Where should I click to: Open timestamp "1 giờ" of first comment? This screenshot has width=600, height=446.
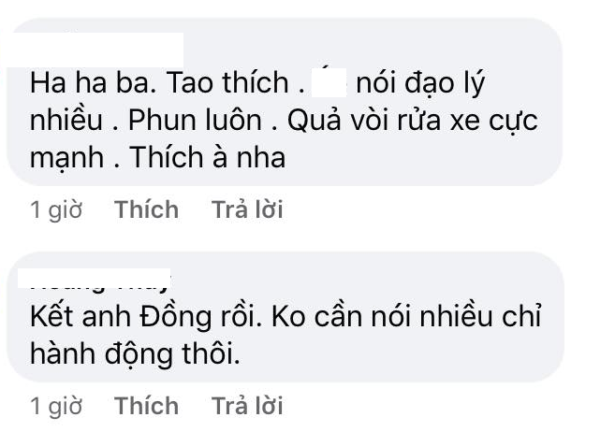[56, 210]
